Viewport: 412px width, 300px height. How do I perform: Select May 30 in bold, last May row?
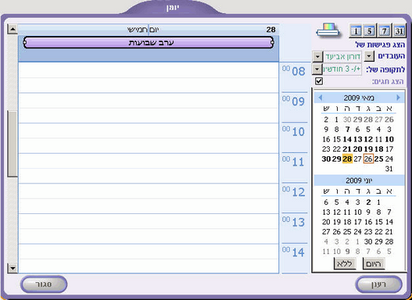coord(326,159)
